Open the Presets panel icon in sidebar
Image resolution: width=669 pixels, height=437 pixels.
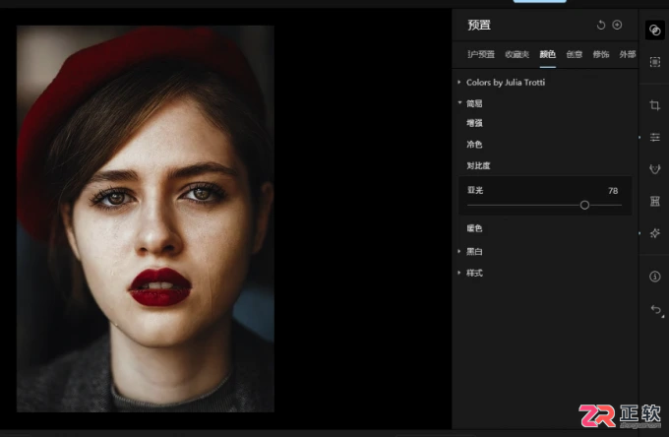coord(654,30)
